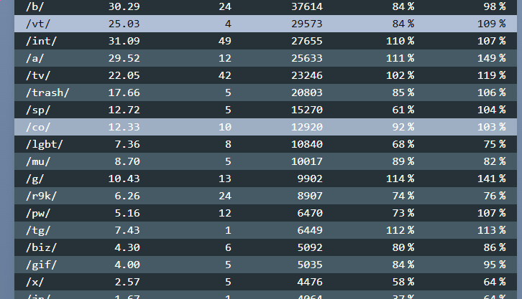Click the count 6470 in /pw/ row
522x299 pixels.
(310, 213)
